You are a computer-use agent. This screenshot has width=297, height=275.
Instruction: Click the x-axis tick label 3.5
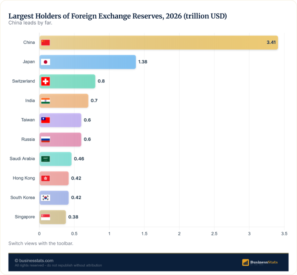284,234
